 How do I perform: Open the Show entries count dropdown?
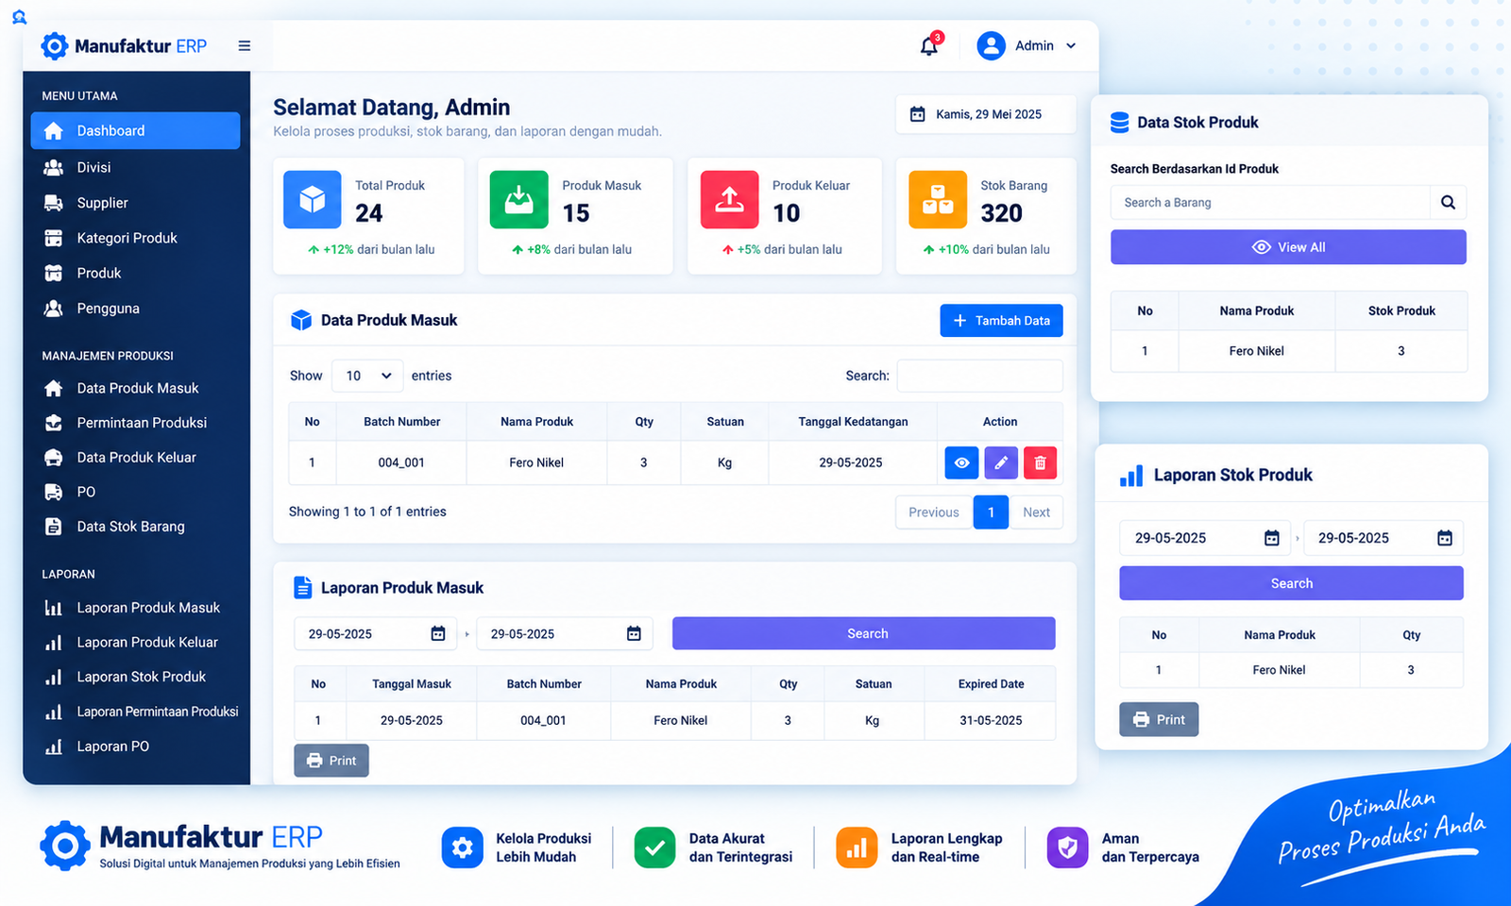pyautogui.click(x=367, y=376)
